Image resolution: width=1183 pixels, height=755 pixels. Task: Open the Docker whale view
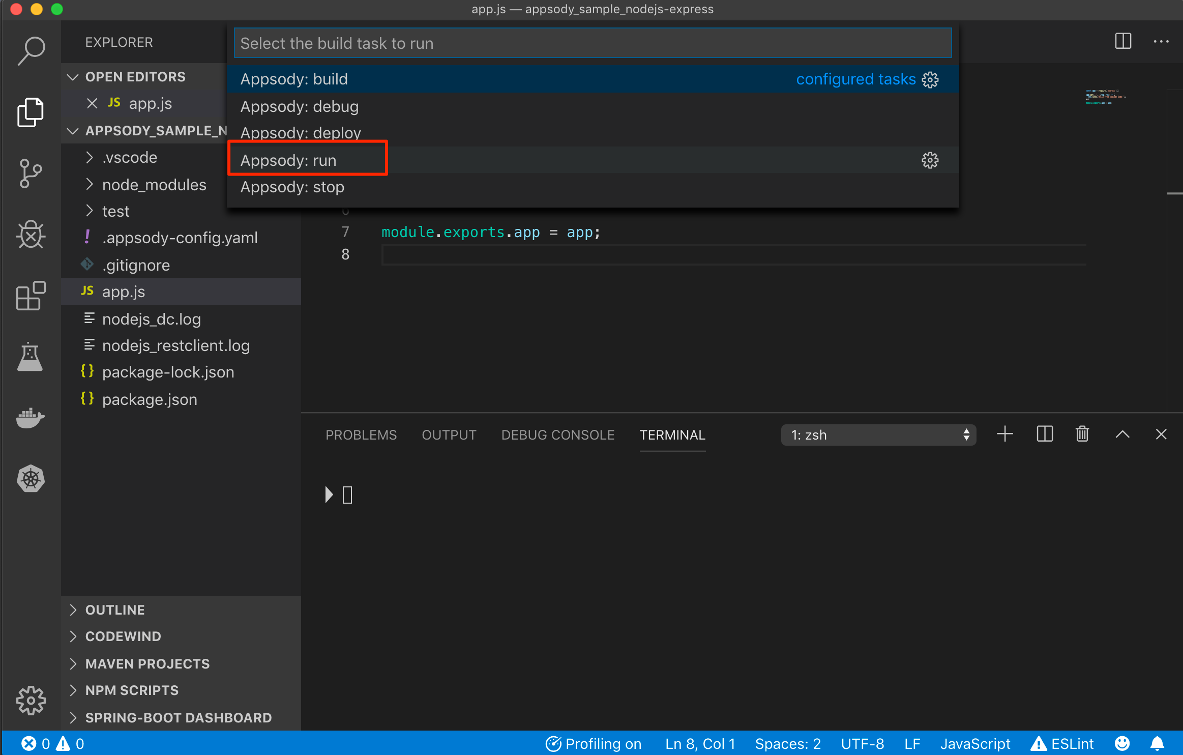31,418
